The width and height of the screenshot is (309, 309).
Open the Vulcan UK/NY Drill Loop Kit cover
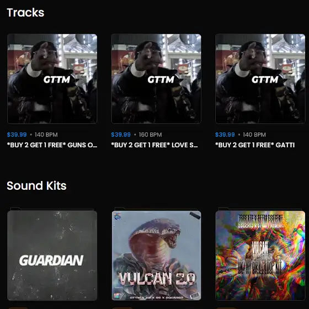pos(260,255)
